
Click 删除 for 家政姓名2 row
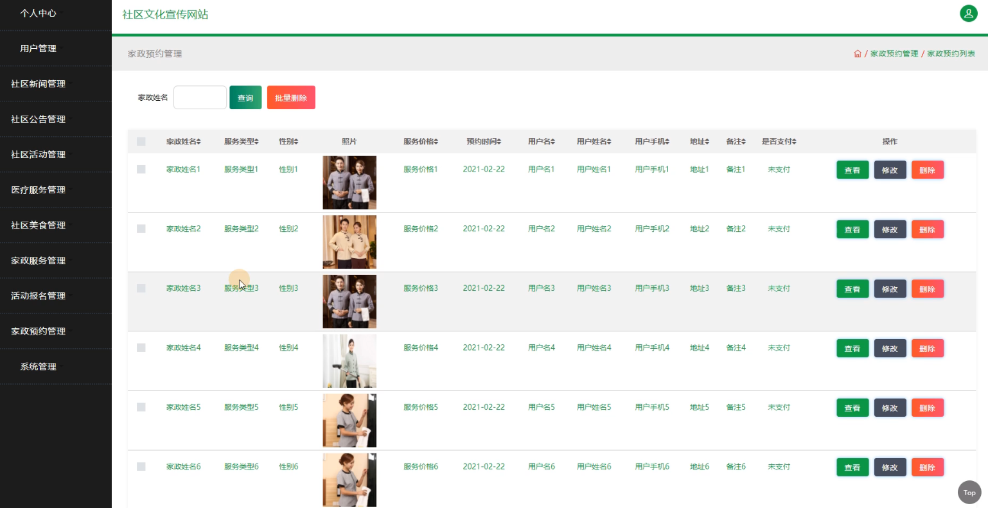coord(927,229)
